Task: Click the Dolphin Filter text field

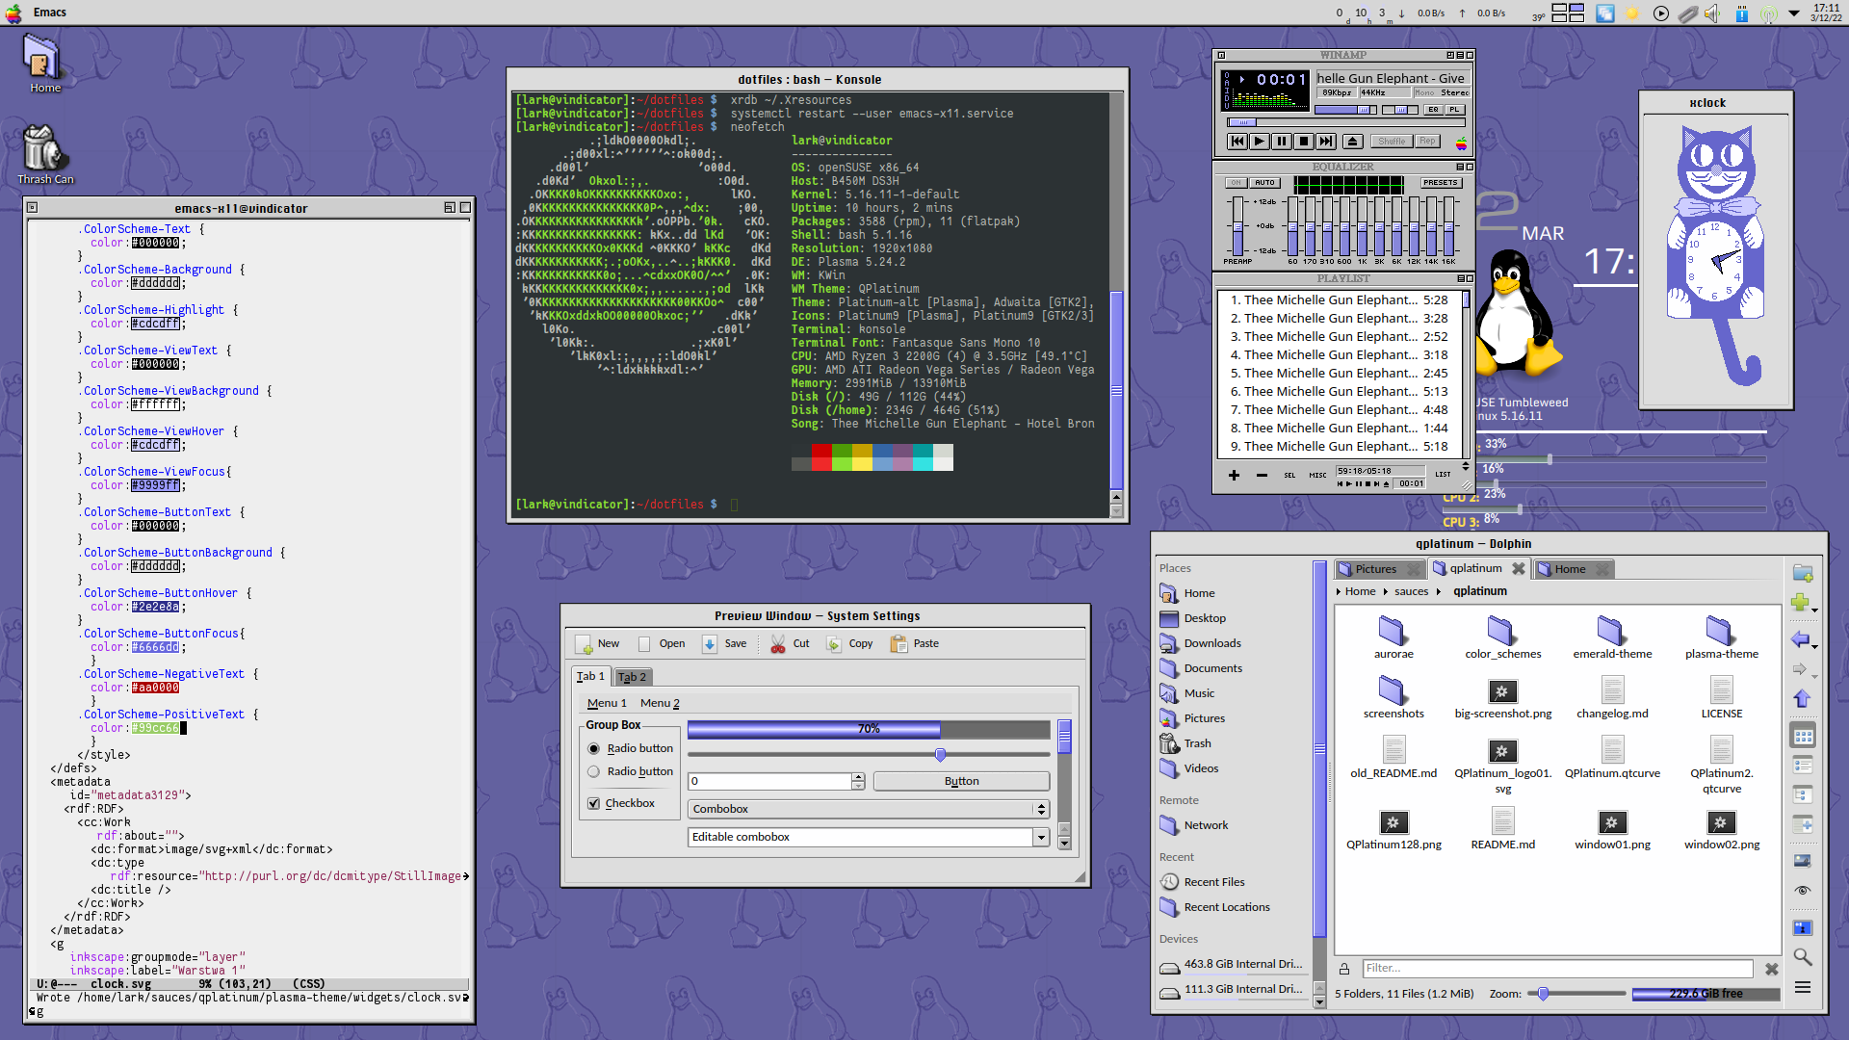Action: coord(1557,969)
